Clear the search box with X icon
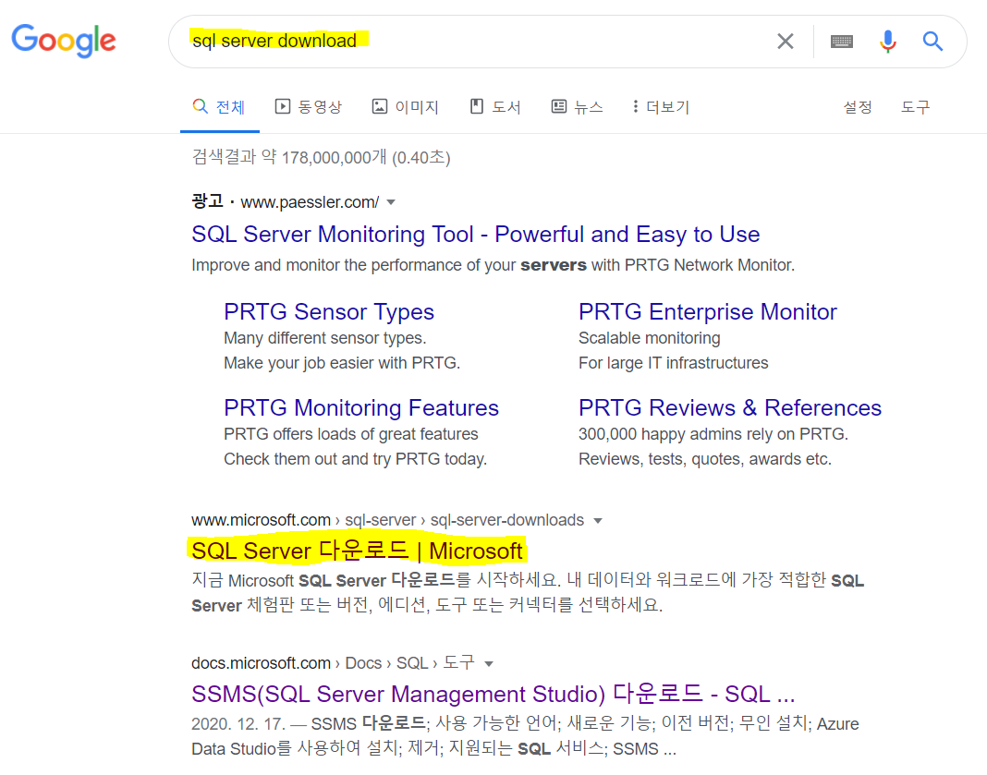Image resolution: width=987 pixels, height=775 pixels. click(785, 42)
